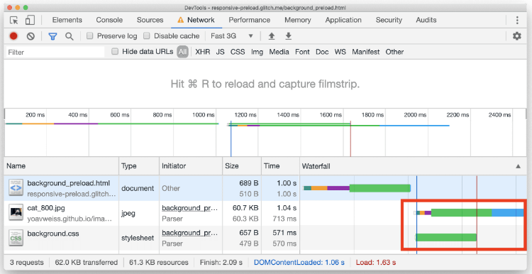
Task: Click the background.css waterfall timing bar
Action: 446,237
